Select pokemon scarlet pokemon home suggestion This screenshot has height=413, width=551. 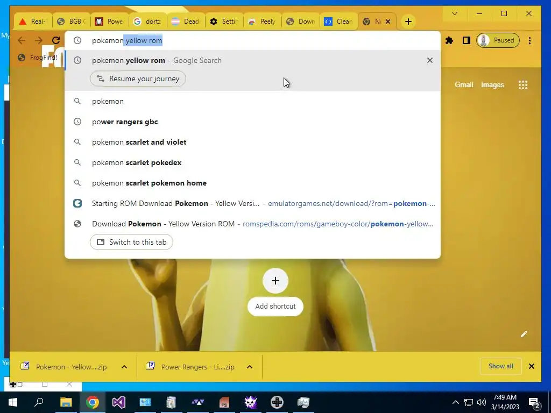pyautogui.click(x=252, y=183)
